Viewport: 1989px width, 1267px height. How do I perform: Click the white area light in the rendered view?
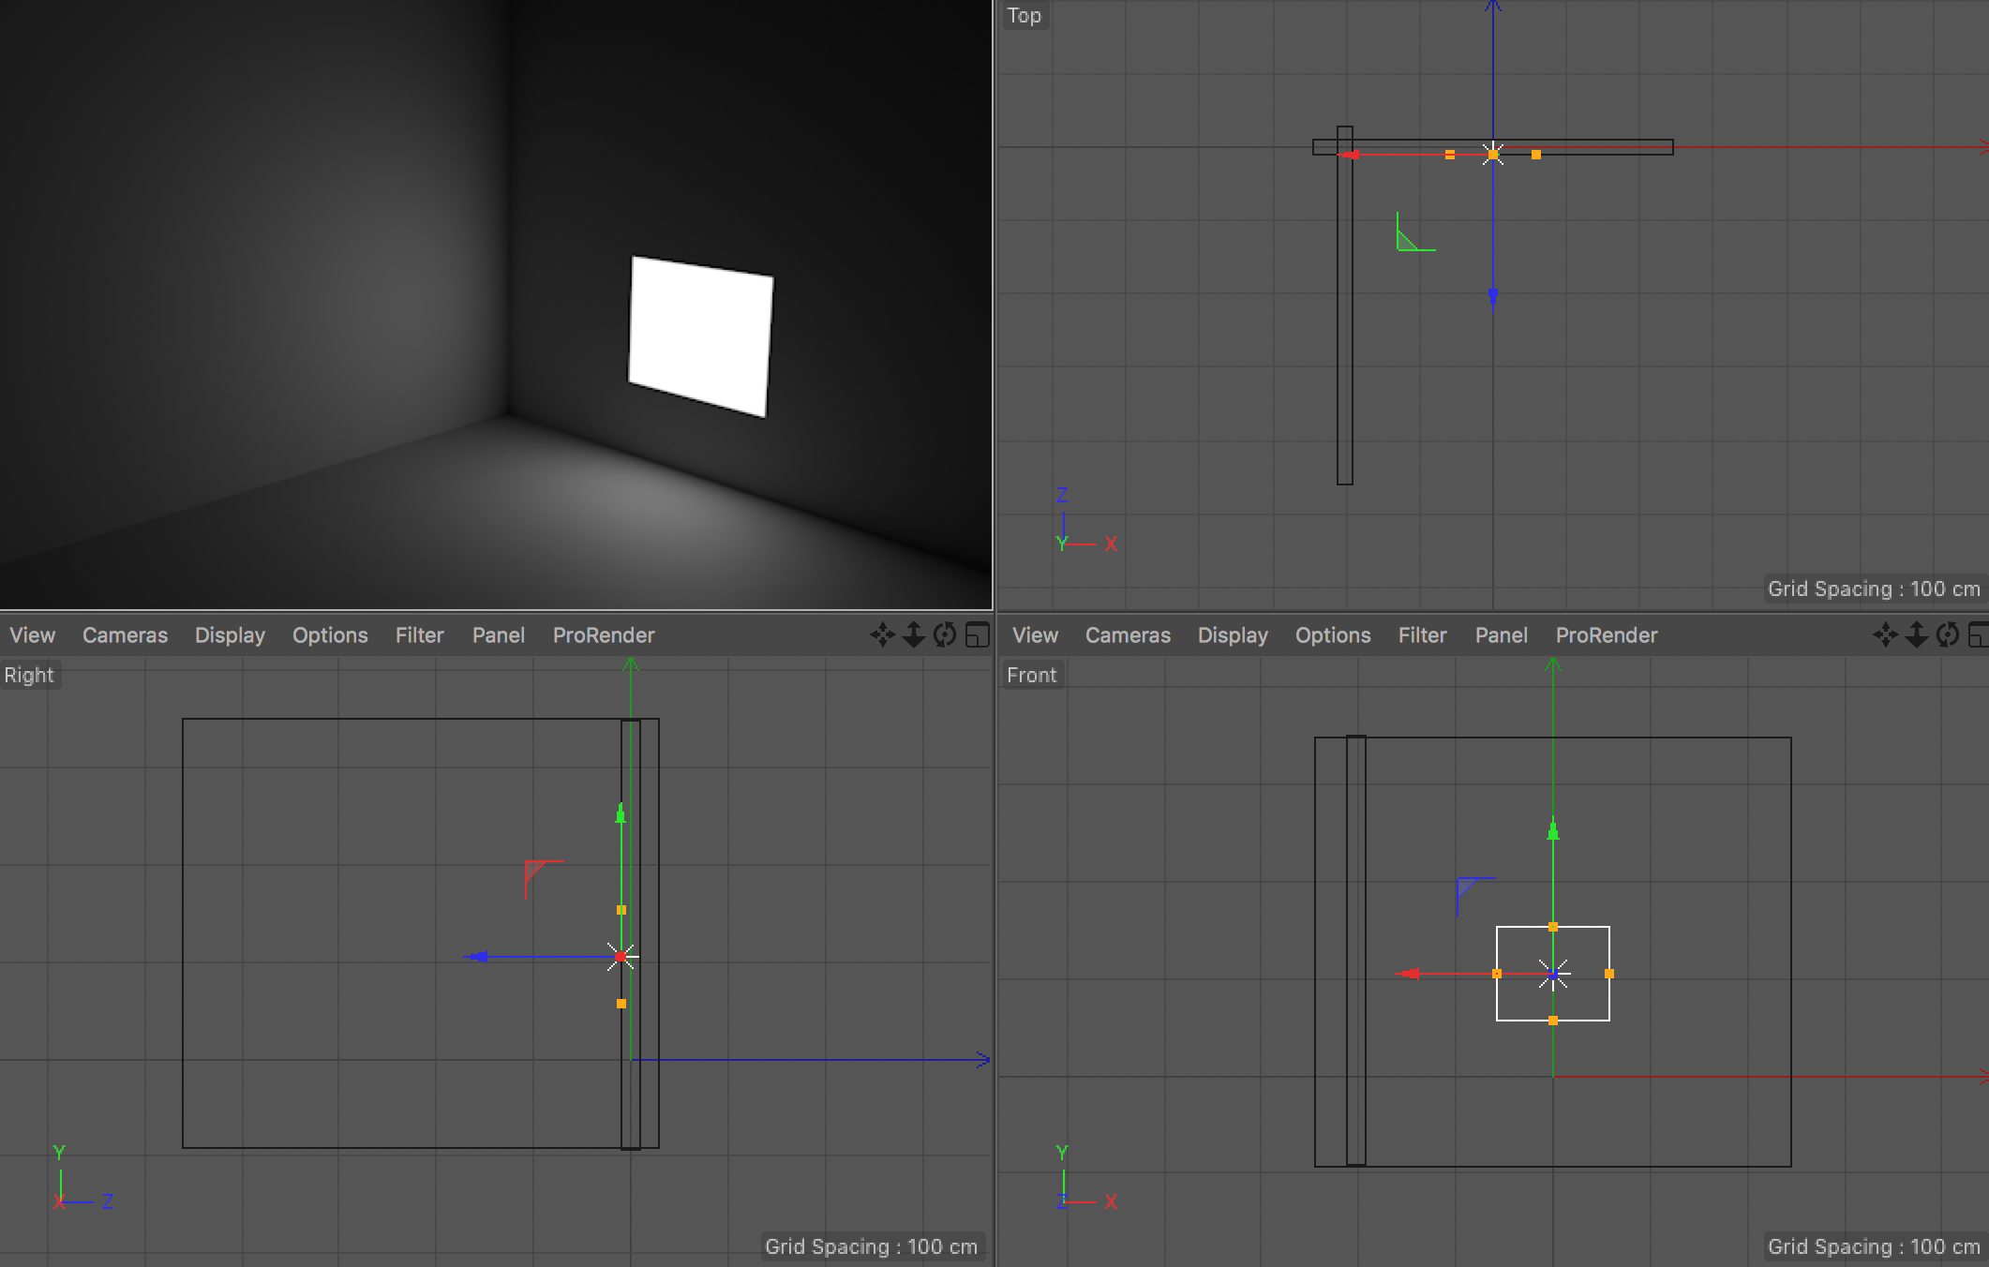[x=700, y=335]
